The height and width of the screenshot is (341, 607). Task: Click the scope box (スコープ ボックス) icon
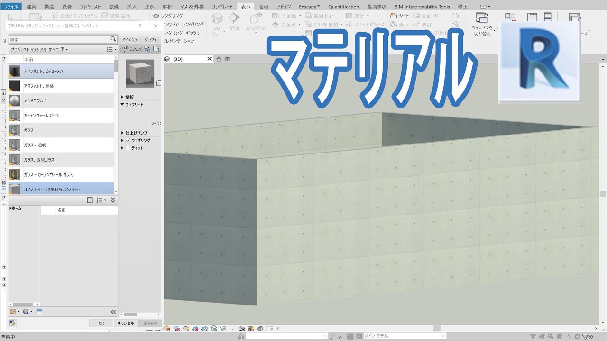(349, 24)
